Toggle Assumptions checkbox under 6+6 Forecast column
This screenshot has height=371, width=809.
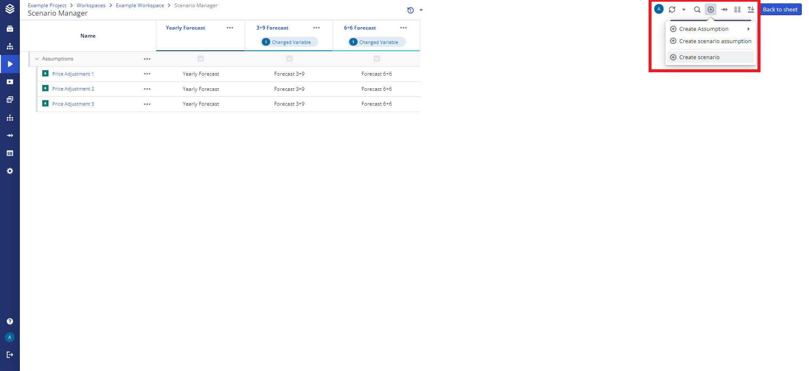point(377,59)
